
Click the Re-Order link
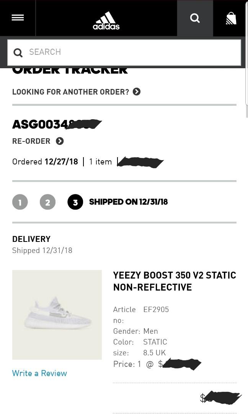31,141
